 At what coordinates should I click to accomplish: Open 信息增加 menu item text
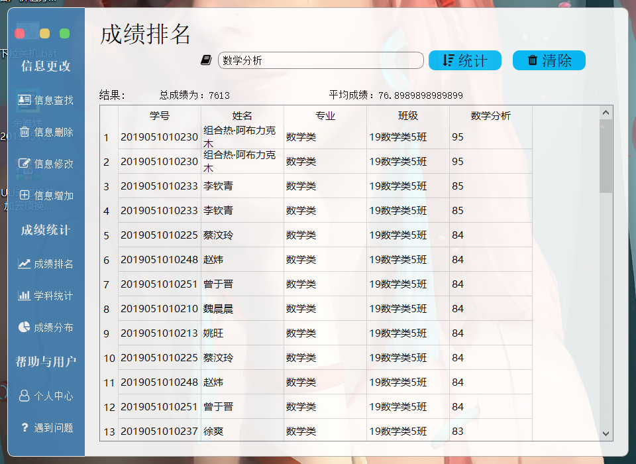(54, 196)
